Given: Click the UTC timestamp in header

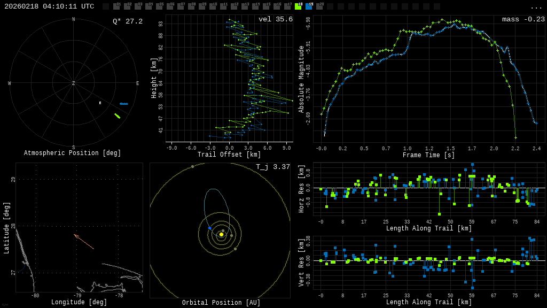Looking at the screenshot, I should pyautogui.click(x=49, y=6).
